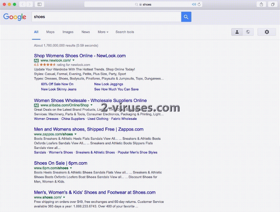This screenshot has height=212, width=280.
Task: Open Shop Womens Shoes Online - NewLook.com
Action: (x=80, y=56)
